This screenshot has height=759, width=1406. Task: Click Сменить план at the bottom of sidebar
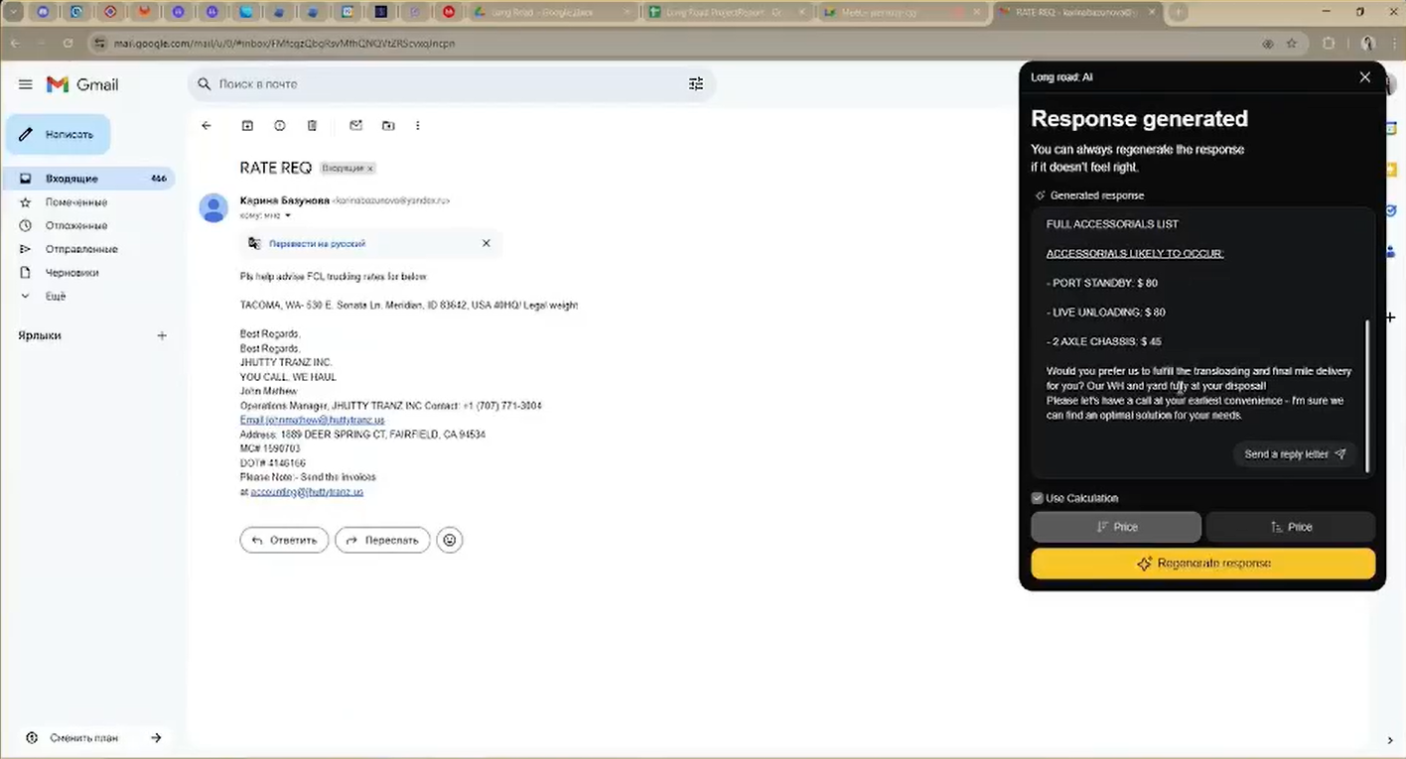83,738
